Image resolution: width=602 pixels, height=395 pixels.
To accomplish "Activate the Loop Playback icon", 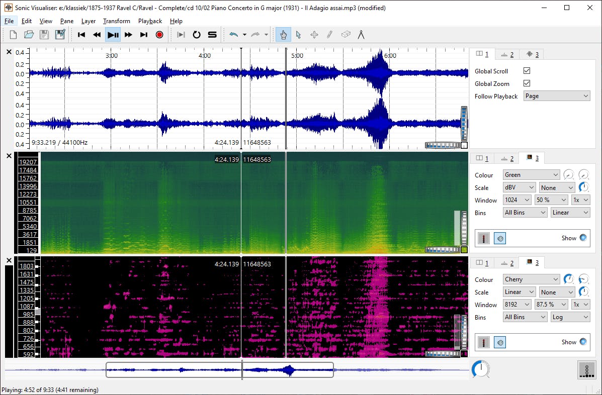I will tap(196, 35).
